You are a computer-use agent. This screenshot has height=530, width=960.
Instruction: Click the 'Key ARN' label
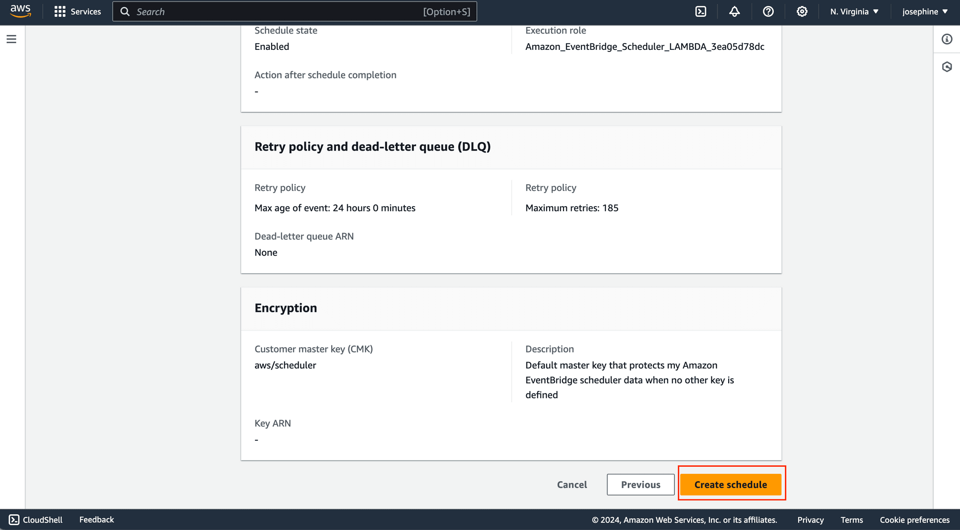pyautogui.click(x=273, y=423)
